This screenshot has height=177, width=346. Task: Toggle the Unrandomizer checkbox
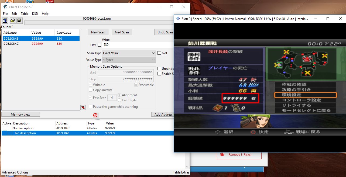click(159, 69)
